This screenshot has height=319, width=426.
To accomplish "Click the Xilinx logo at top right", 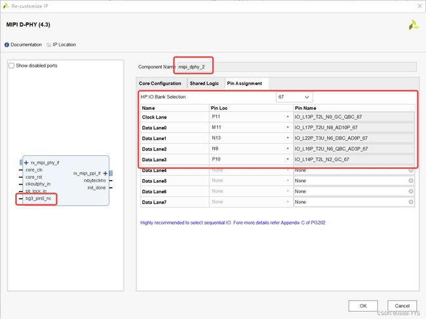I will [414, 25].
